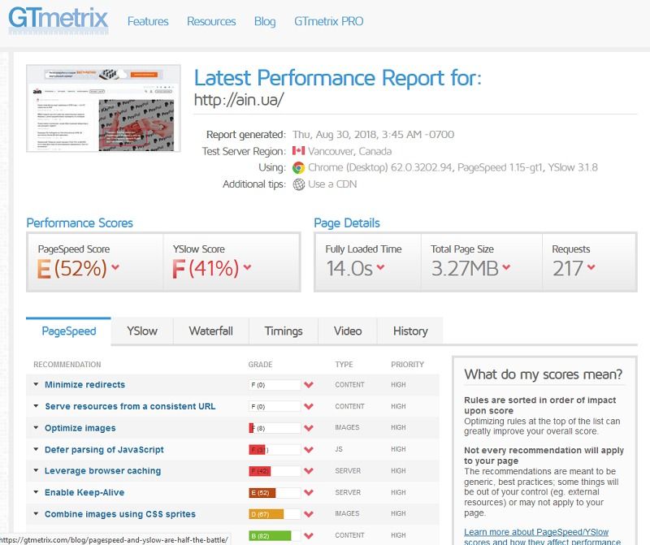Open the Waterfall tab
The width and height of the screenshot is (650, 545).
coord(210,331)
